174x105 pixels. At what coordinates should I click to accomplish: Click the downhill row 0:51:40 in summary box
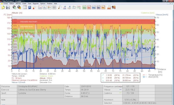coord(120,80)
